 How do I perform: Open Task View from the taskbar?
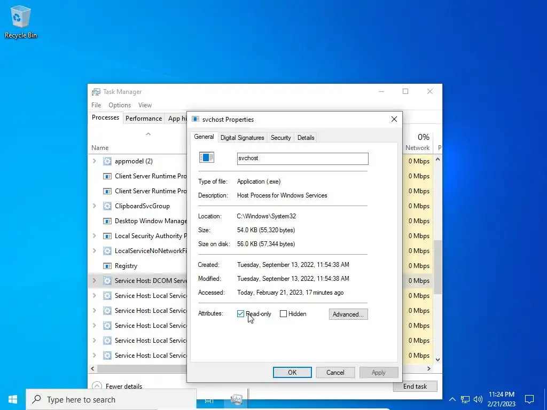click(209, 400)
